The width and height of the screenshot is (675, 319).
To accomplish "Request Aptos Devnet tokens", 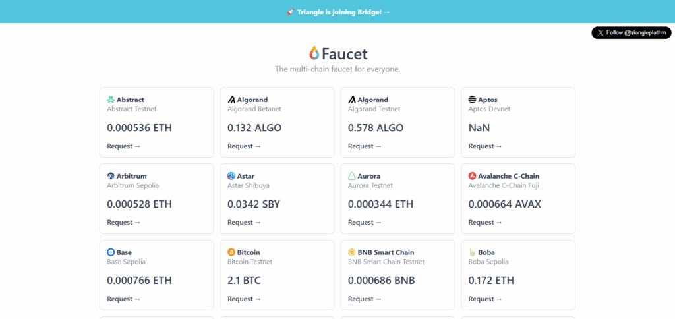I will tap(485, 146).
